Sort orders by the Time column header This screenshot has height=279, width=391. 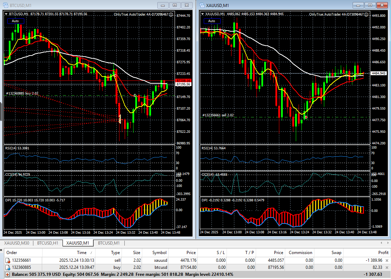pos(82,252)
